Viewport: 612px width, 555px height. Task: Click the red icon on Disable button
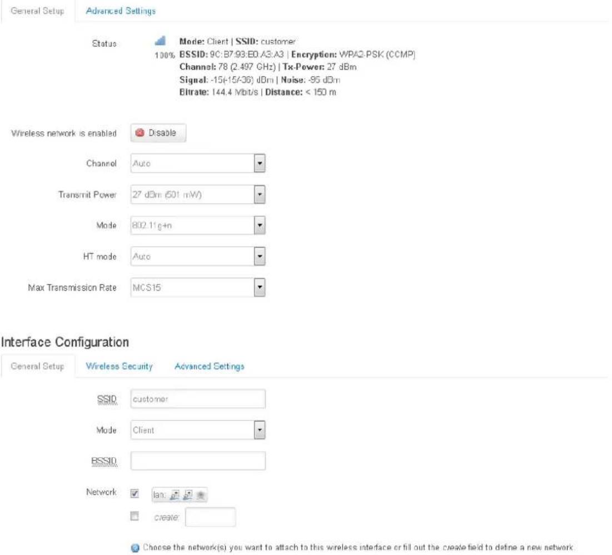pyautogui.click(x=140, y=133)
